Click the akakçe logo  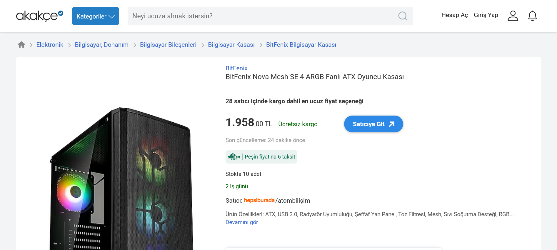coord(39,16)
